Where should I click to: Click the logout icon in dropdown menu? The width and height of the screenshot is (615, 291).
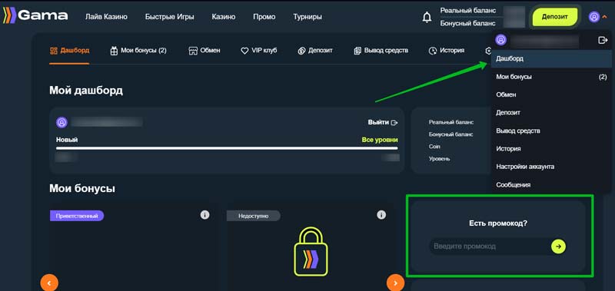pos(603,40)
